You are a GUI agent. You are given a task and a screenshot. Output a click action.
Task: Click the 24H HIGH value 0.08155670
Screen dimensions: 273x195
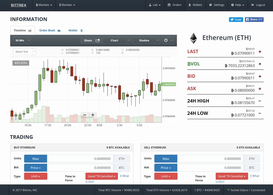coord(243,103)
